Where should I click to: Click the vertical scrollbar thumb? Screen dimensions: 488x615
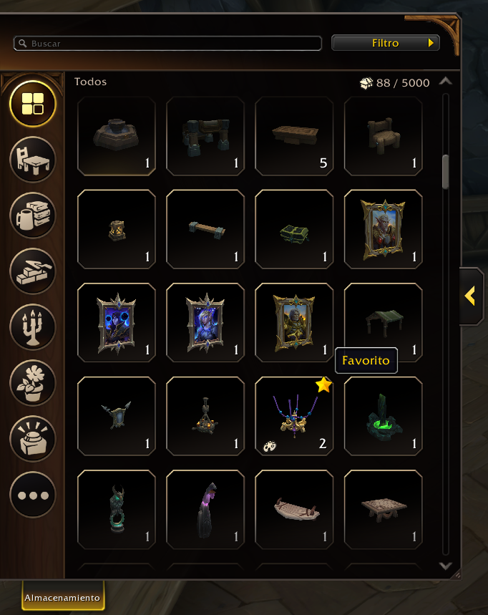(446, 172)
